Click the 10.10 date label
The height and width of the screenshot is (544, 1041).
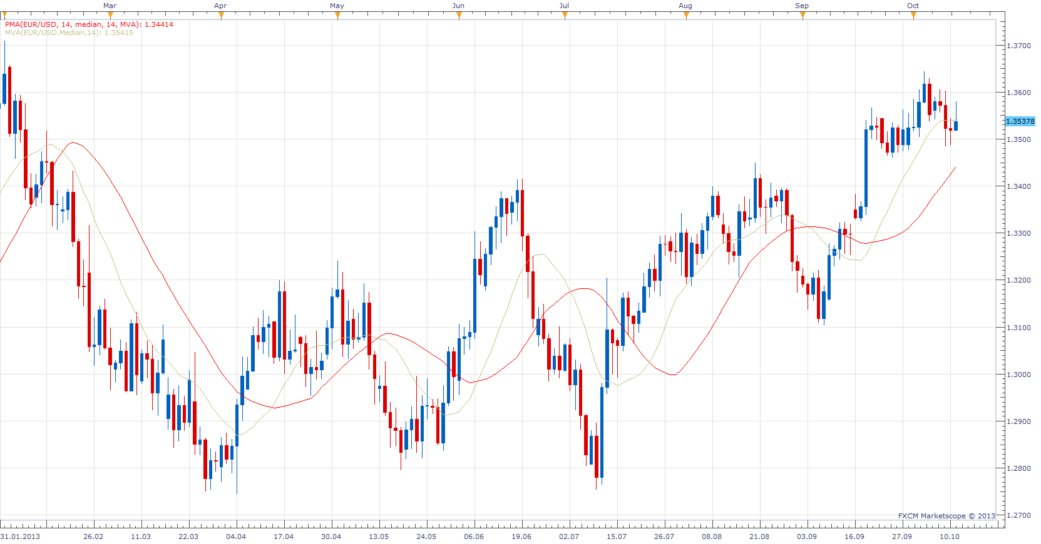(x=950, y=536)
